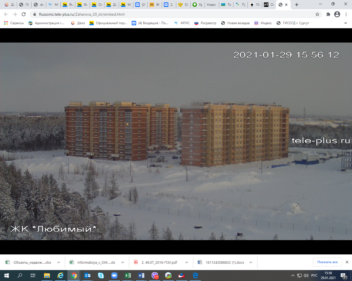The image size is (352, 281).
Task: Open the Chrome extensions puzzle icon
Action: 328,14
